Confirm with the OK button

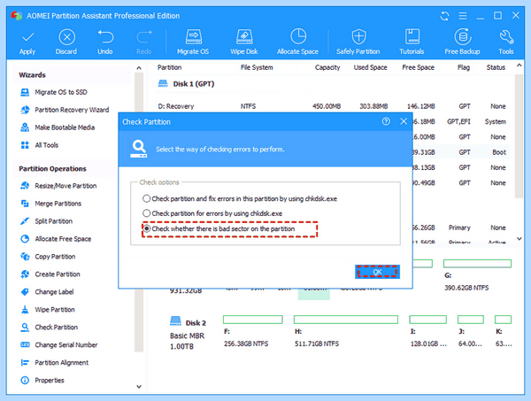pos(377,272)
